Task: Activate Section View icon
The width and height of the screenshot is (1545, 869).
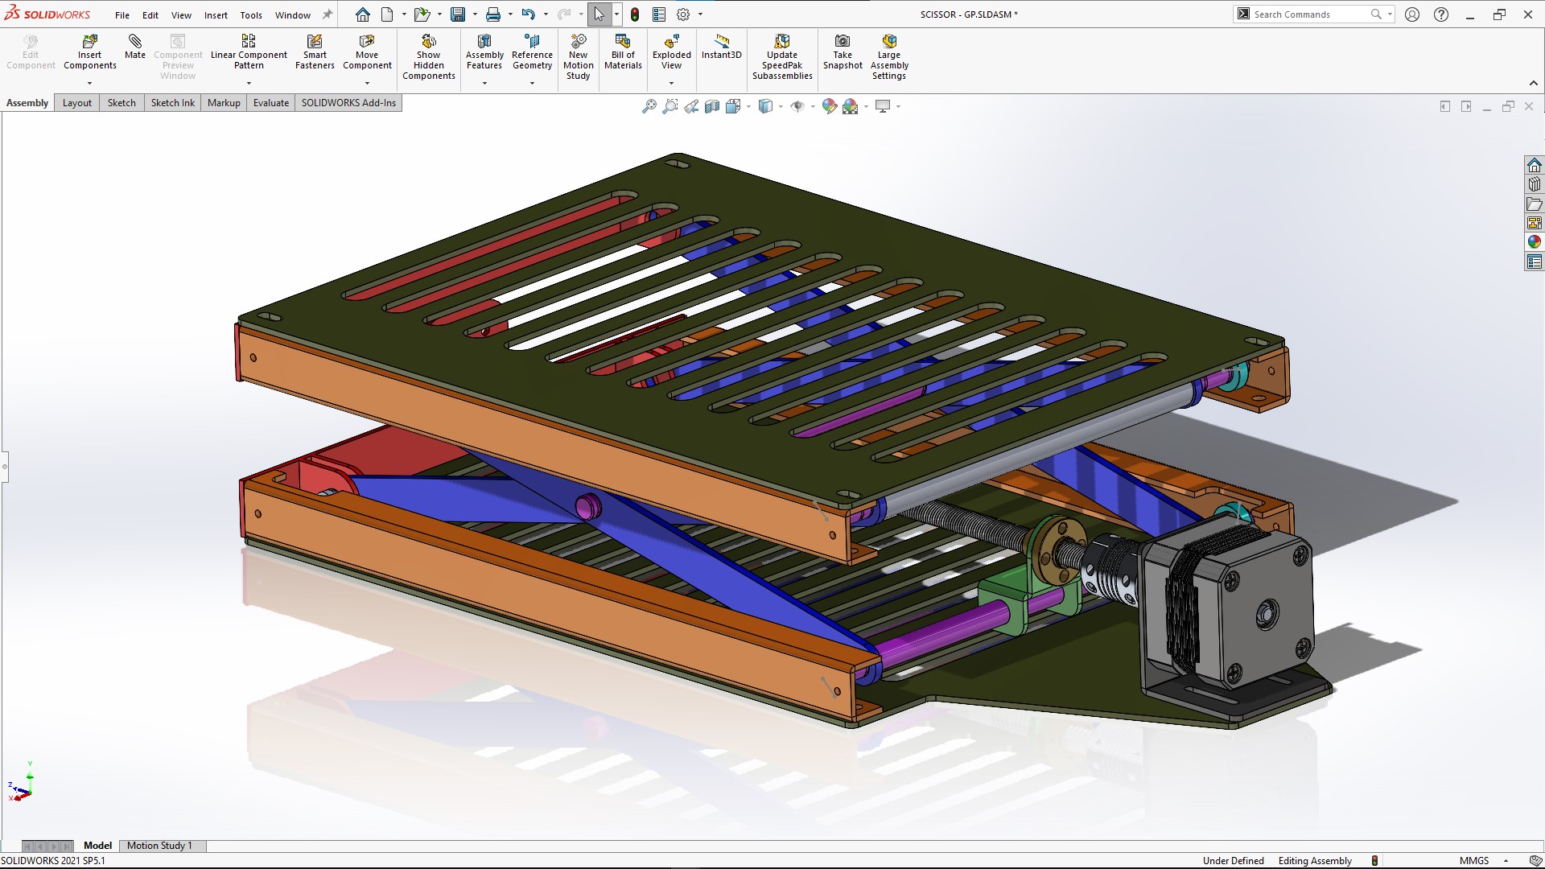Action: pos(712,106)
